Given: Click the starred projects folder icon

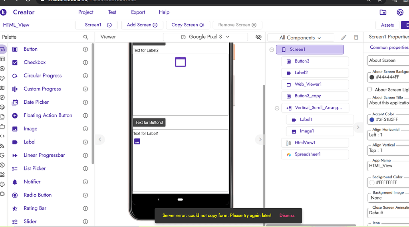Looking at the screenshot, I should point(383,12).
